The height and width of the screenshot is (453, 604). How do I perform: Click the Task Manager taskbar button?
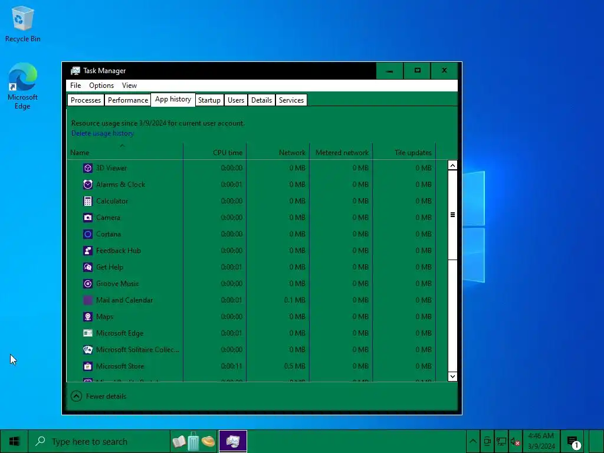233,441
